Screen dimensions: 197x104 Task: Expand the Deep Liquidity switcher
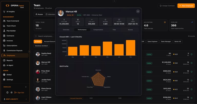[26, 99]
